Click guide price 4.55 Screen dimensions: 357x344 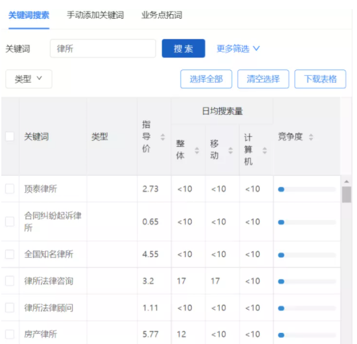(x=151, y=254)
